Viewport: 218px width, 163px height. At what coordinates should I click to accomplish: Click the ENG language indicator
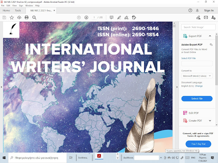point(193,158)
